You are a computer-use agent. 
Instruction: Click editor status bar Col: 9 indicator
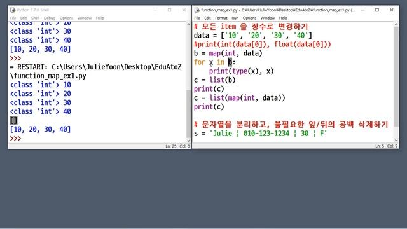tap(392, 146)
